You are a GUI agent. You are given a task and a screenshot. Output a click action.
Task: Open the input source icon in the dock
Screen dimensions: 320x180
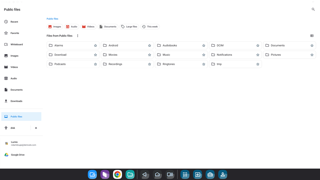[198, 175]
